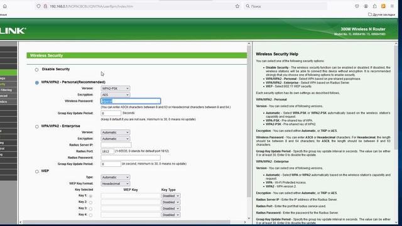Click the magnifier icon in the Поиск box
The width and height of the screenshot is (402, 226).
click(x=247, y=6)
